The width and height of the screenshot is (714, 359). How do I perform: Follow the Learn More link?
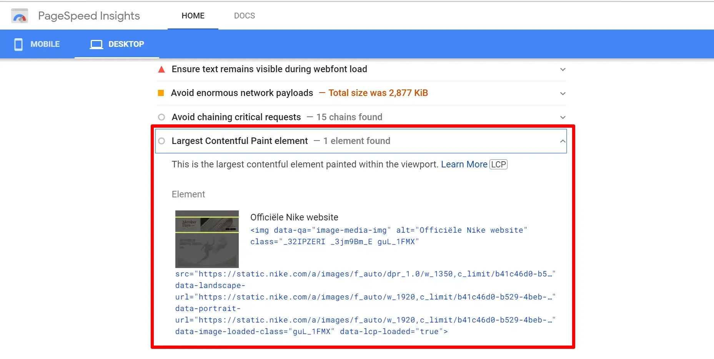(464, 164)
